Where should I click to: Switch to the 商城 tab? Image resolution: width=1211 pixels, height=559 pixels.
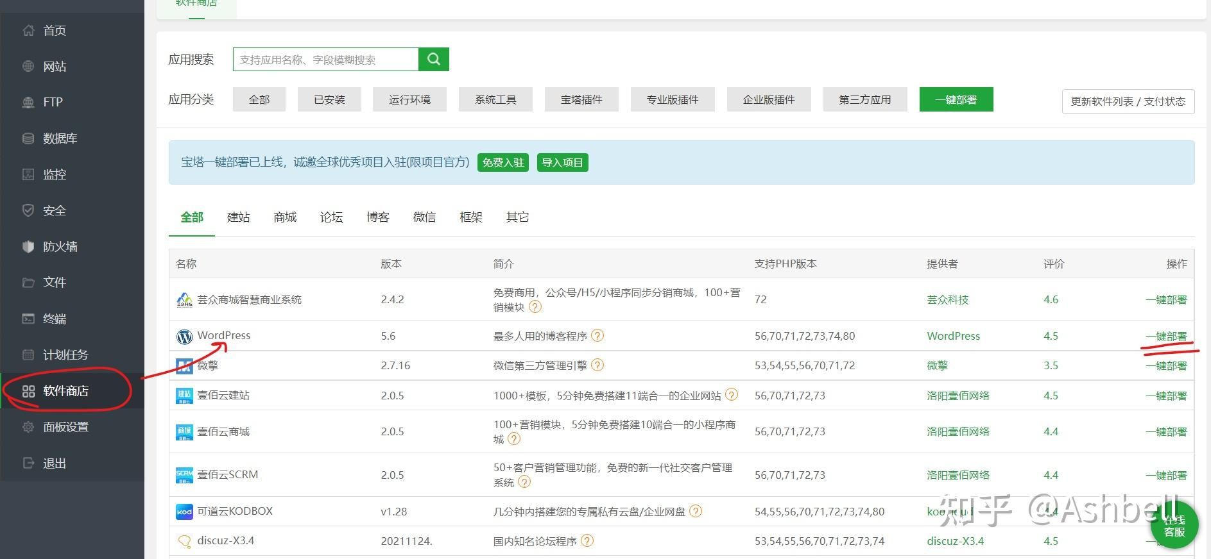click(285, 217)
